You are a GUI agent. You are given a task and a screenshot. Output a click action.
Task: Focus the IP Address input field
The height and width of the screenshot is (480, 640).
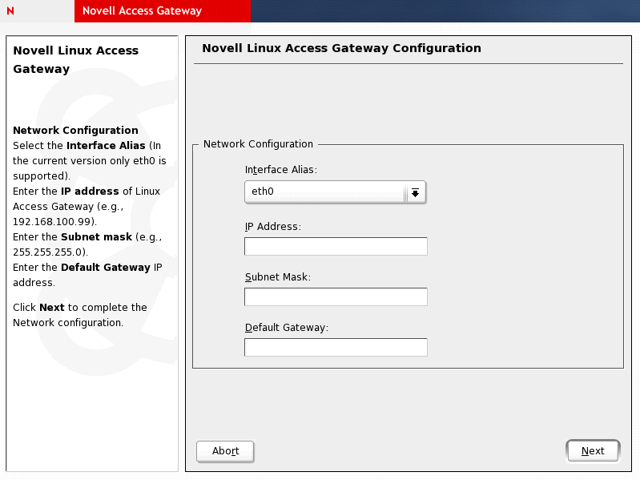point(336,246)
